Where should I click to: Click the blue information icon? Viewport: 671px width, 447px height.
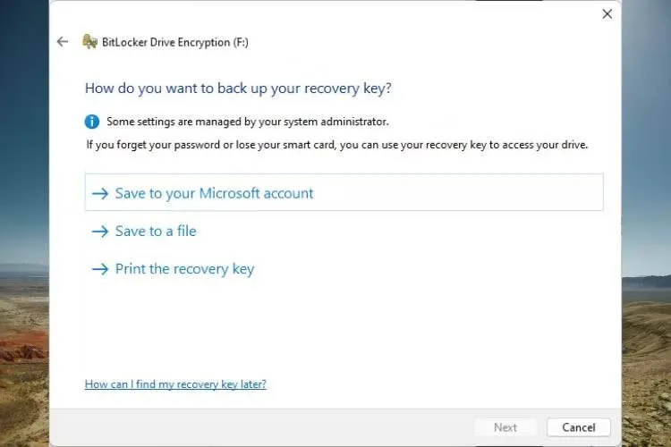click(x=92, y=121)
